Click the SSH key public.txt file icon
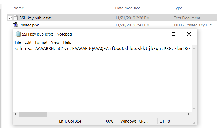The image size is (217, 128). click(x=16, y=18)
